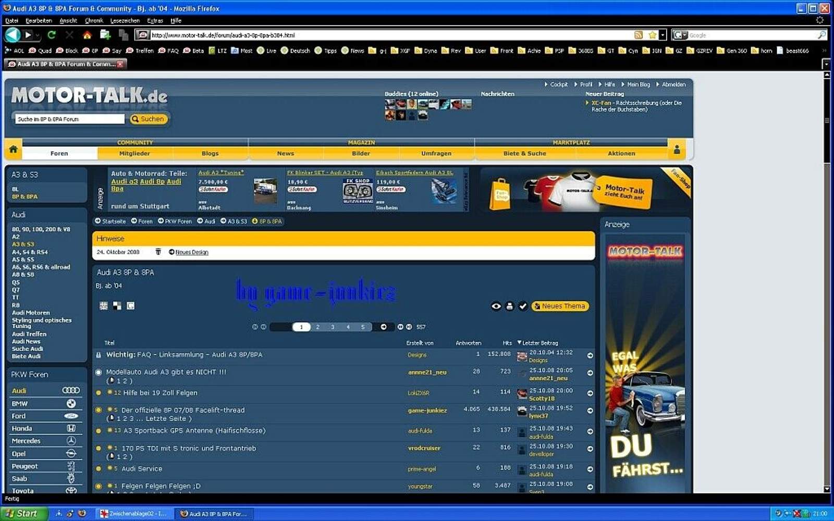Open the PSP bookmark folder
The width and height of the screenshot is (834, 521).
click(x=555, y=51)
